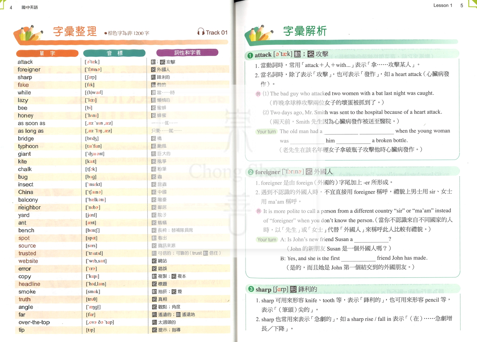Click the word "China" in the list

click(x=26, y=192)
